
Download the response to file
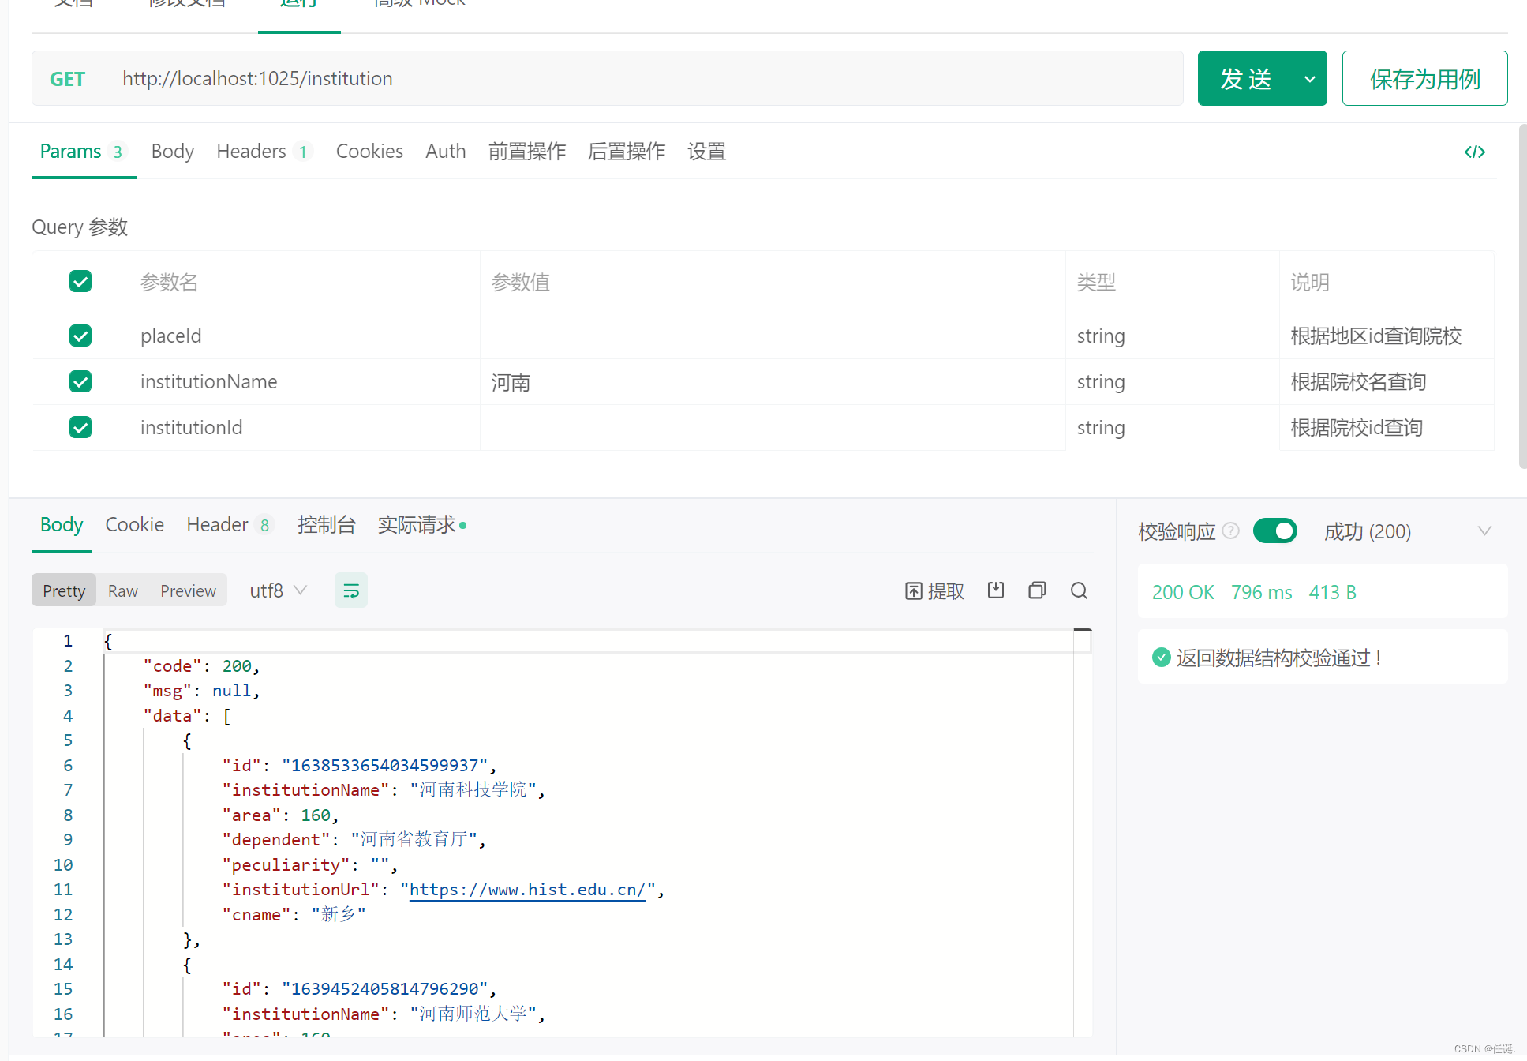tap(996, 590)
